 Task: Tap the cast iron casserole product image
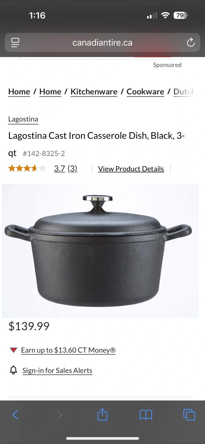(100, 251)
